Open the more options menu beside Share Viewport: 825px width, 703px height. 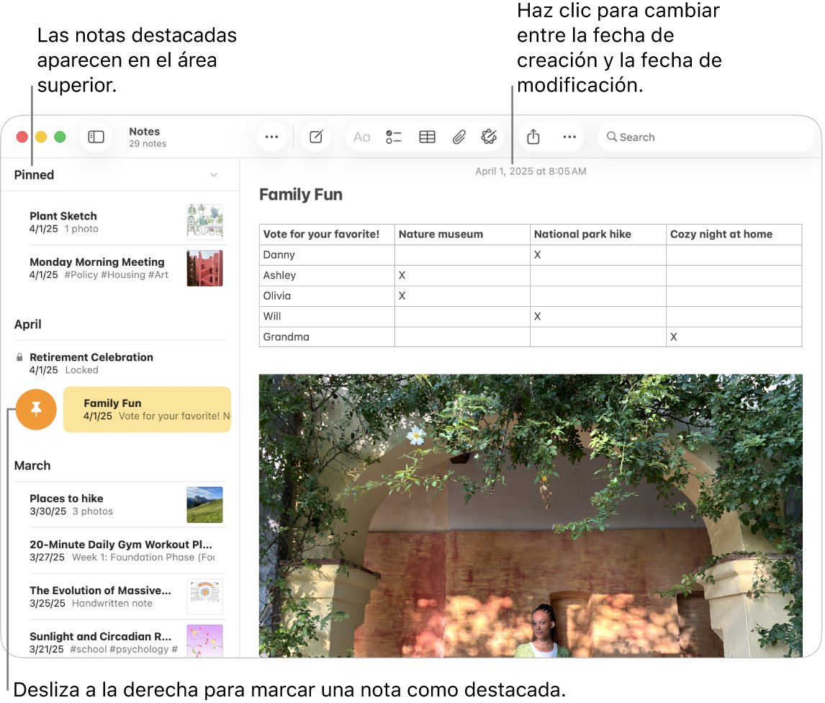point(569,136)
